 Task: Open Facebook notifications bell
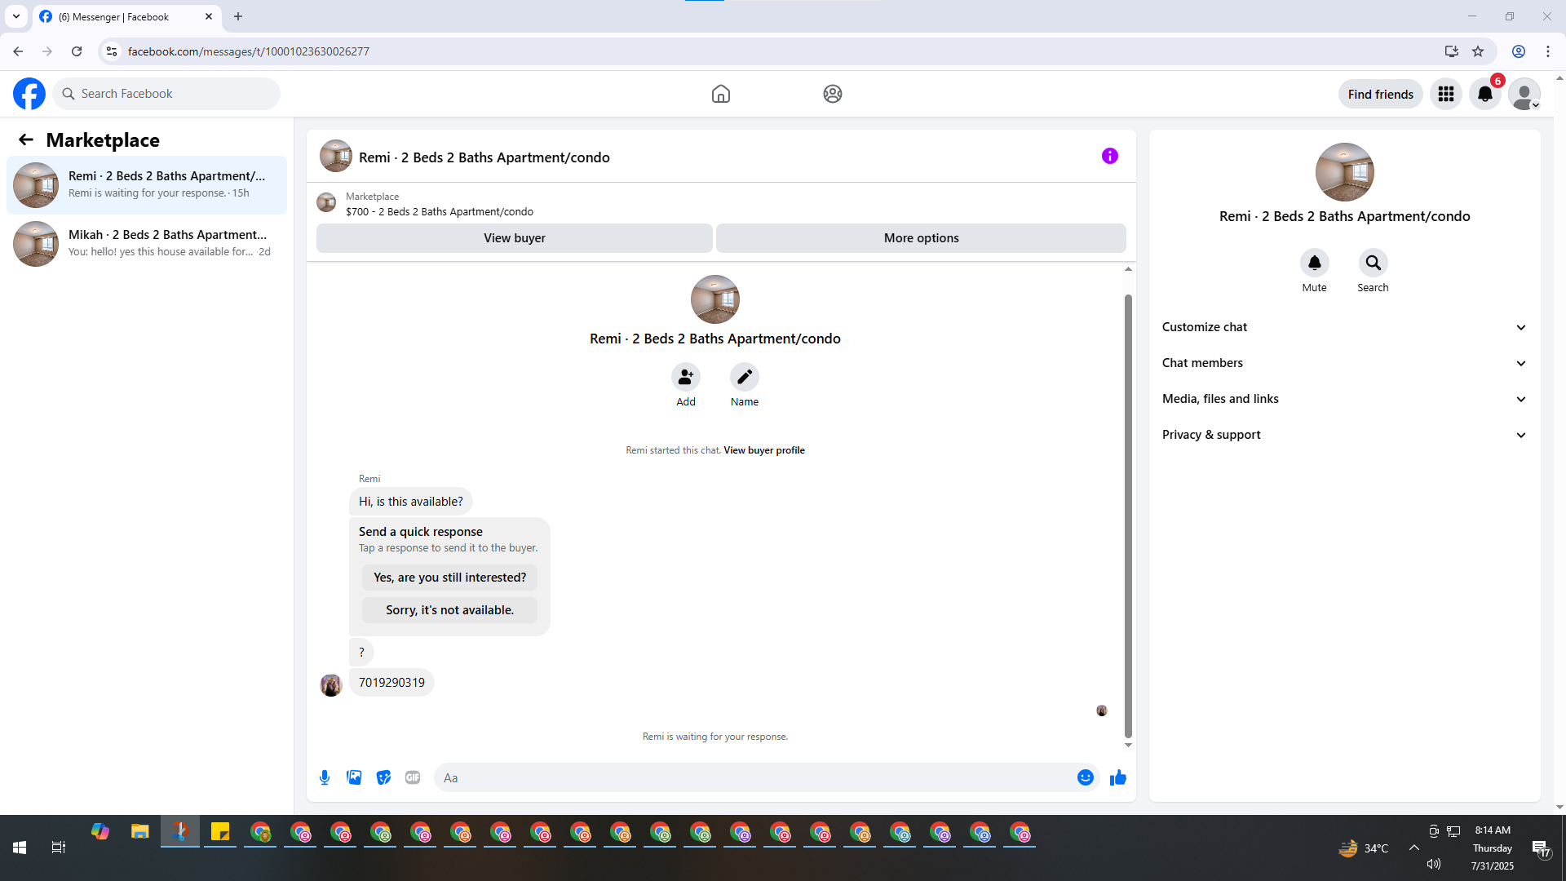click(1484, 94)
